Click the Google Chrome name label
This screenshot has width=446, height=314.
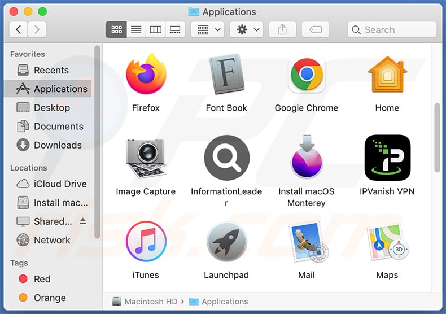point(307,108)
